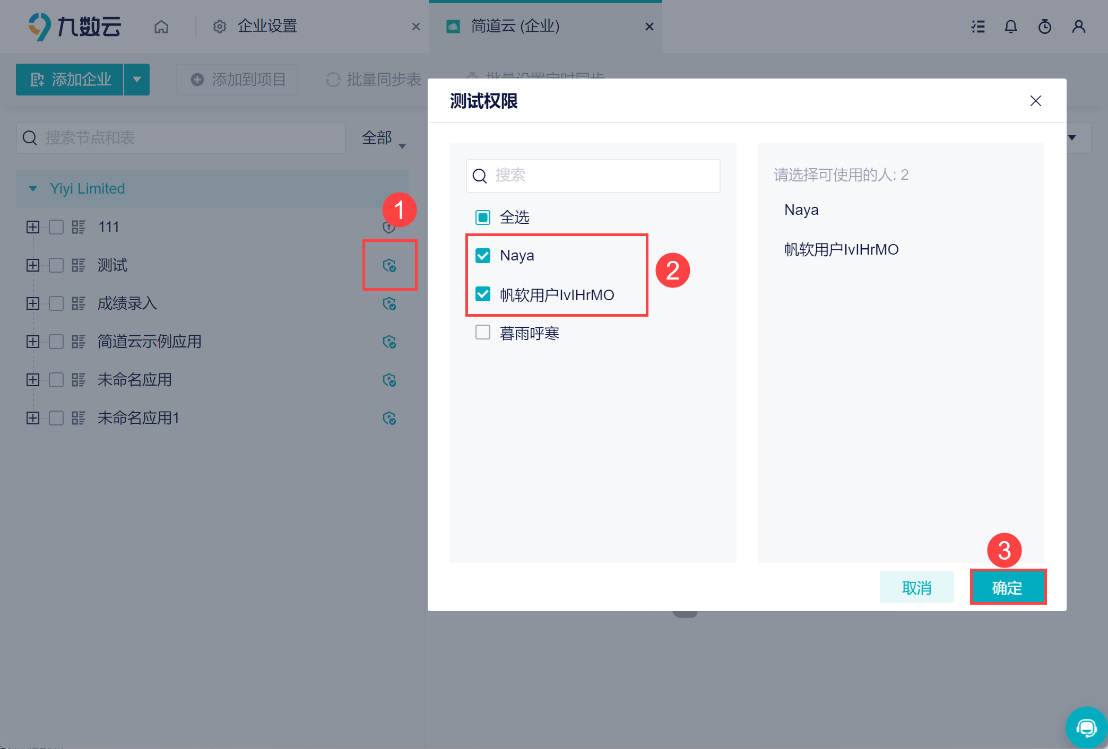The image size is (1108, 749).
Task: Open the task list icon
Action: pyautogui.click(x=977, y=27)
